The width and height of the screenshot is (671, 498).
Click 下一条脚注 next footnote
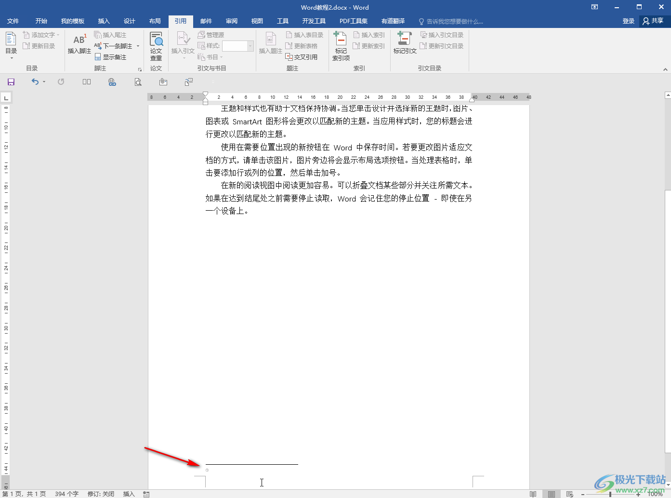pos(113,46)
